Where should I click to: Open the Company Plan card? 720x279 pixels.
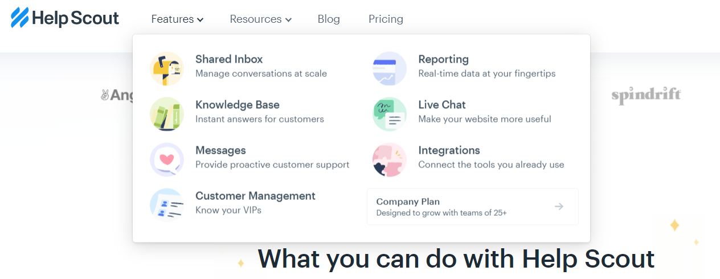point(473,207)
